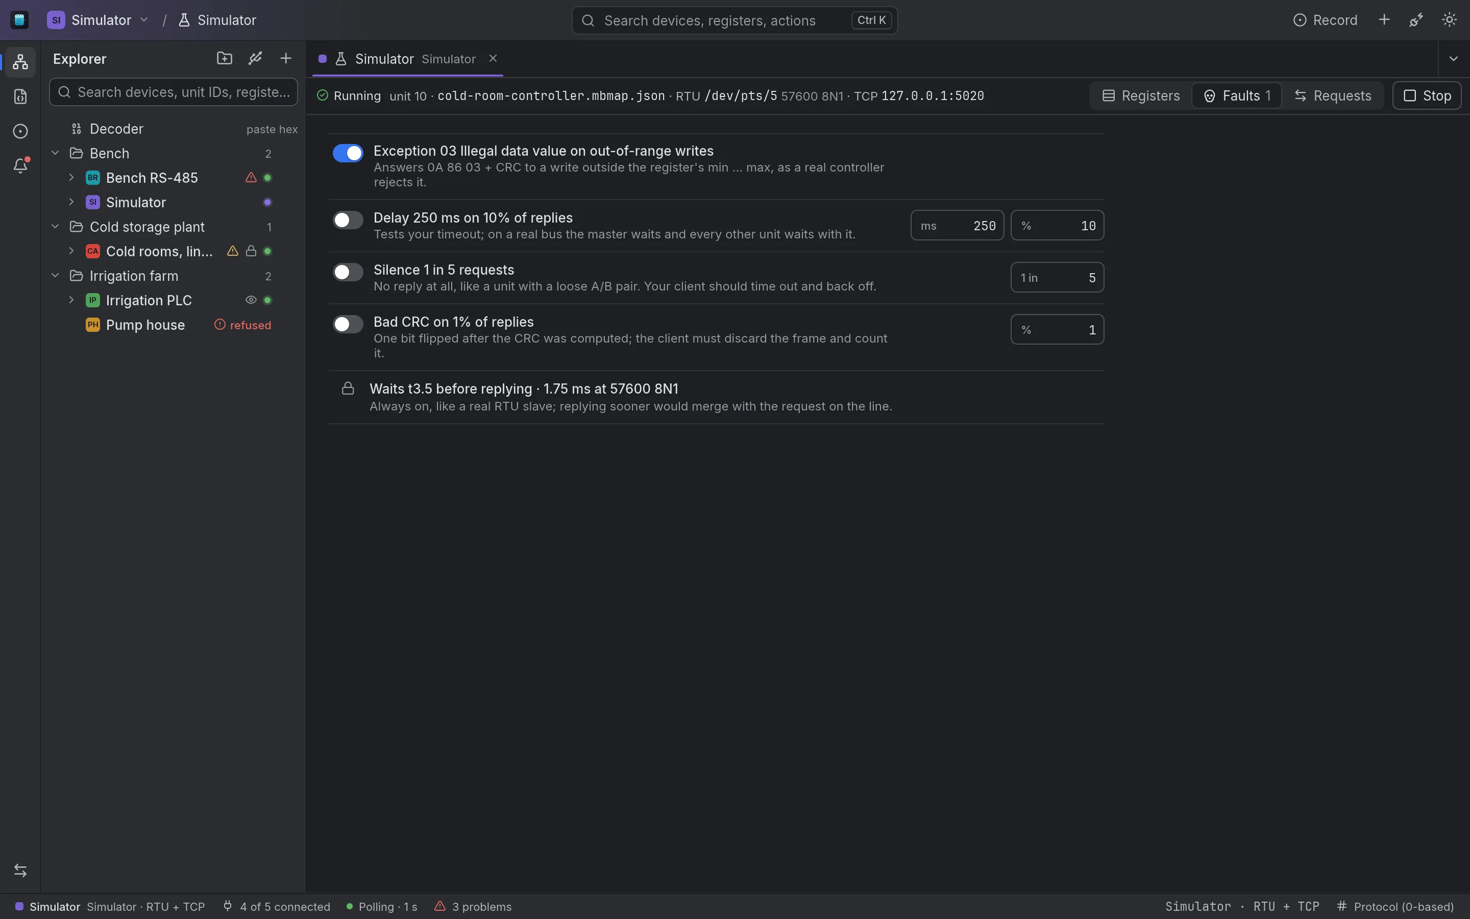Switch theme with the sun icon
1470x919 pixels.
coord(1450,20)
